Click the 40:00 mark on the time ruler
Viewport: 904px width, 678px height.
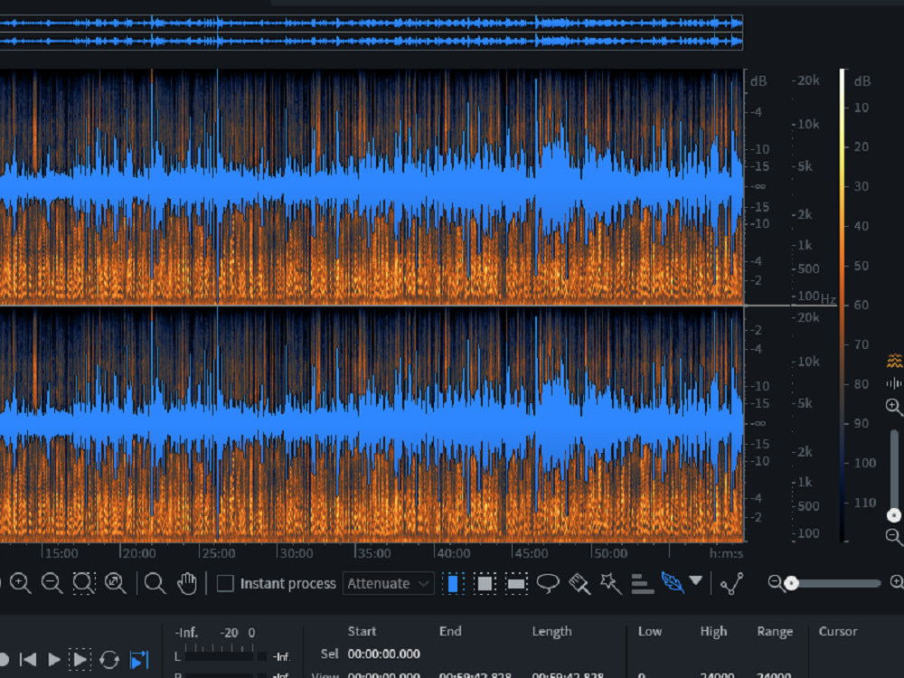(453, 553)
